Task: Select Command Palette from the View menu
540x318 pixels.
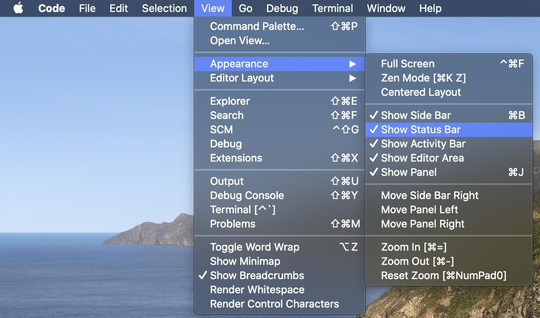Action: [257, 26]
